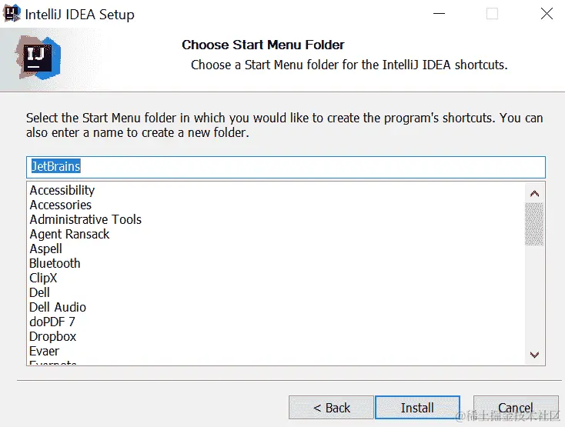Click the IntelliJ IDEA title bar icon
Screen dimensions: 565x427
(x=12, y=13)
